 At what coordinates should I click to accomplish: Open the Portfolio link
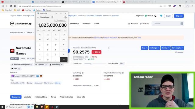click(x=144, y=24)
